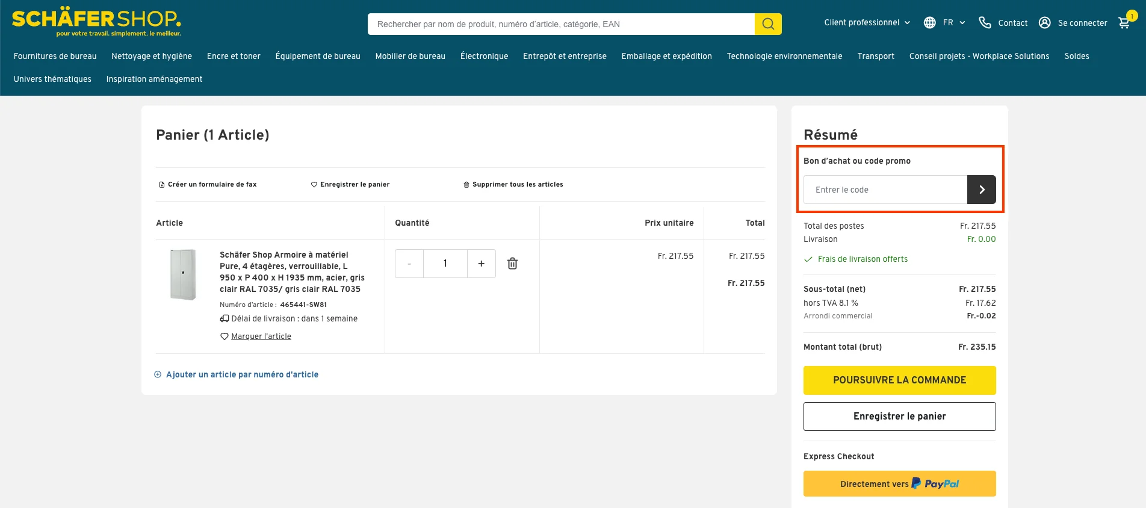Open Soldes menu
The height and width of the screenshot is (508, 1146).
(1077, 56)
